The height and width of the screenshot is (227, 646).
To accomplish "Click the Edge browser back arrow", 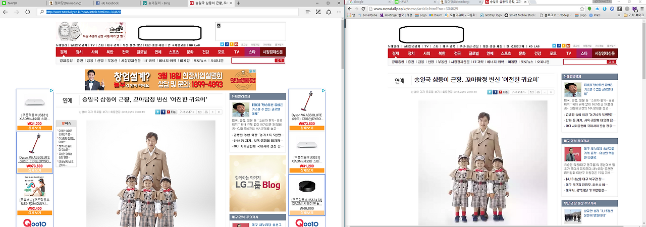I will pyautogui.click(x=6, y=11).
